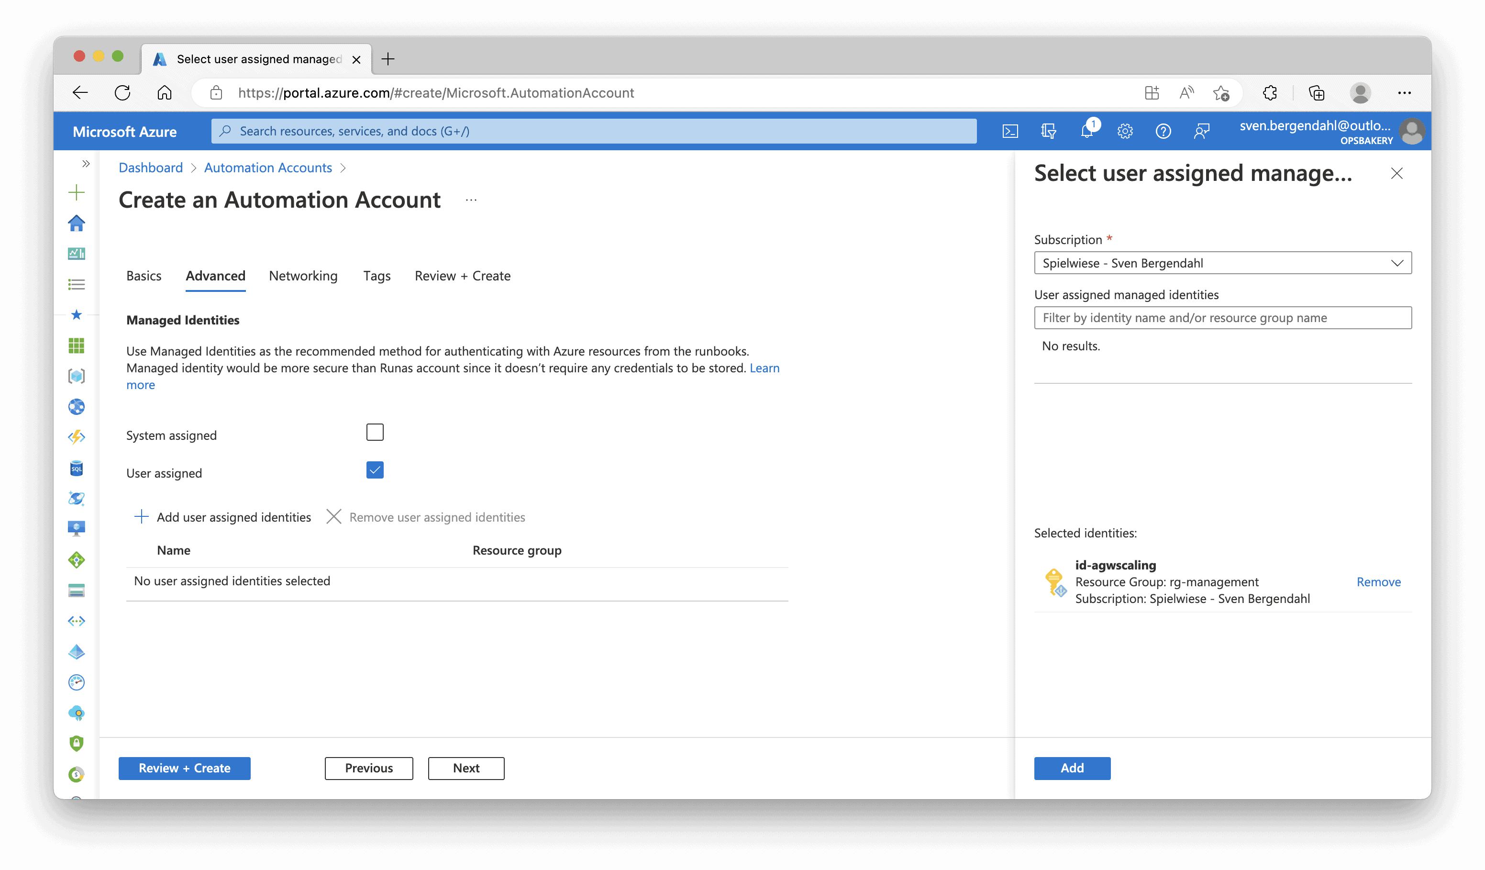Click Create a resource plus icon
Screen dimensions: 1485x870
tap(77, 192)
